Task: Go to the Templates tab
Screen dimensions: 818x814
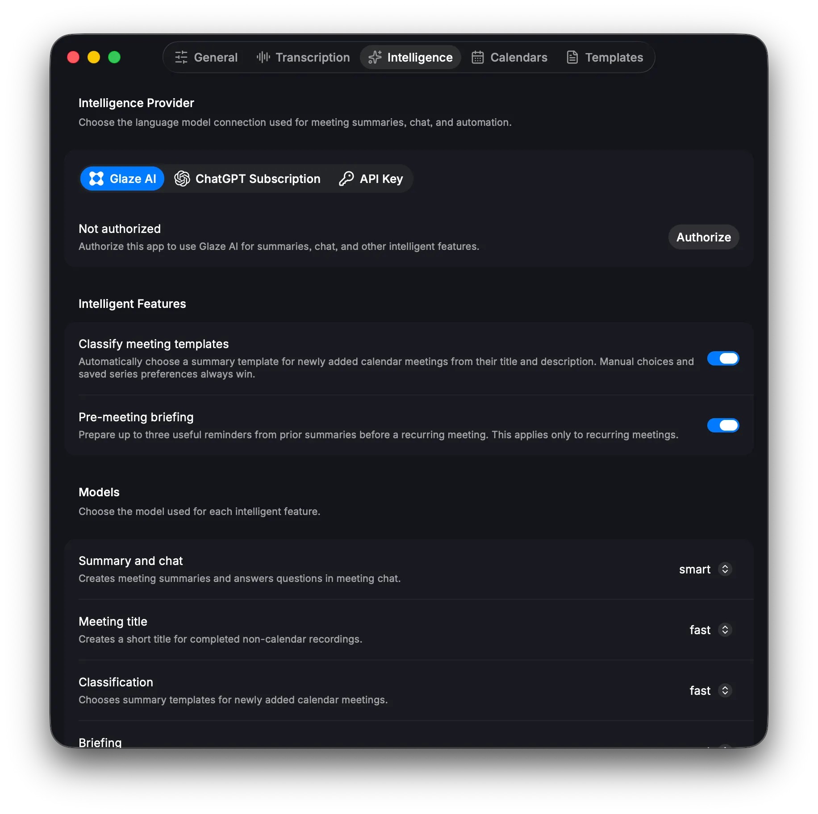Action: coord(605,57)
